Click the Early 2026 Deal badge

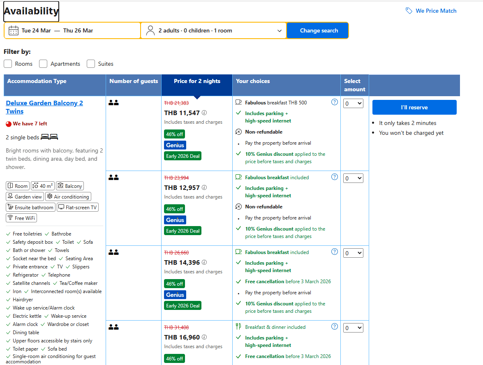(x=183, y=156)
